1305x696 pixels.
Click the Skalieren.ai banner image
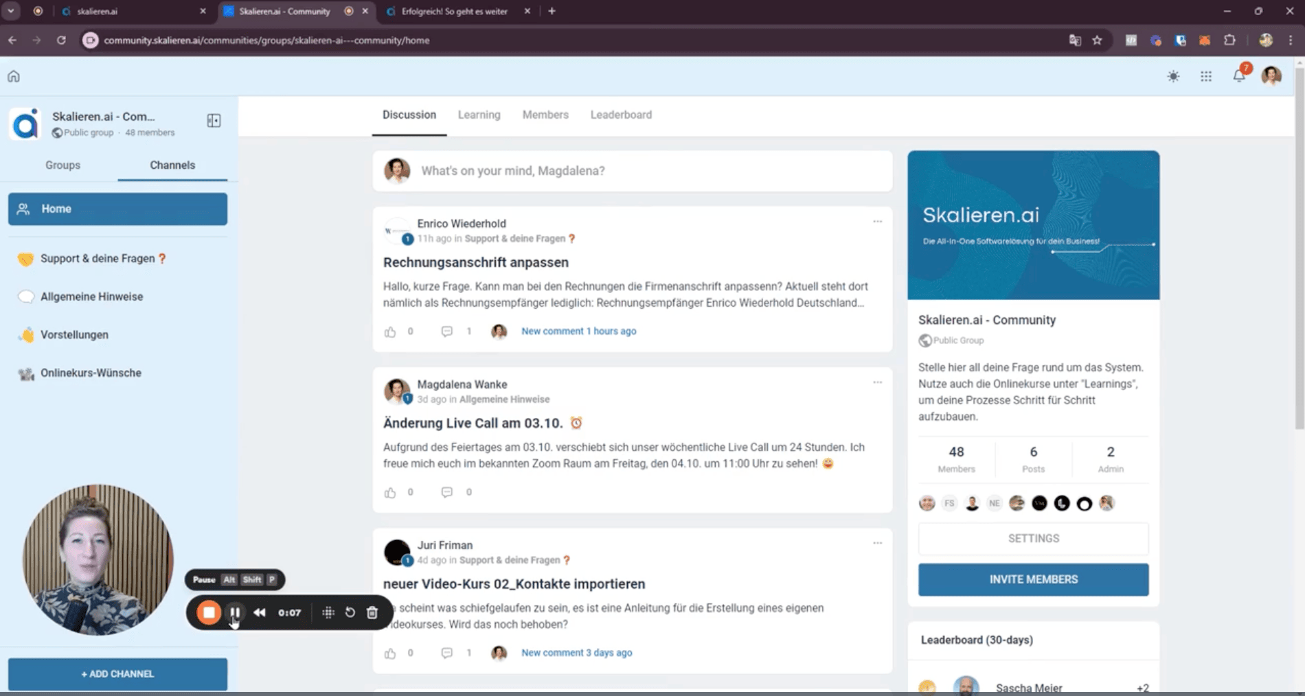coord(1033,225)
